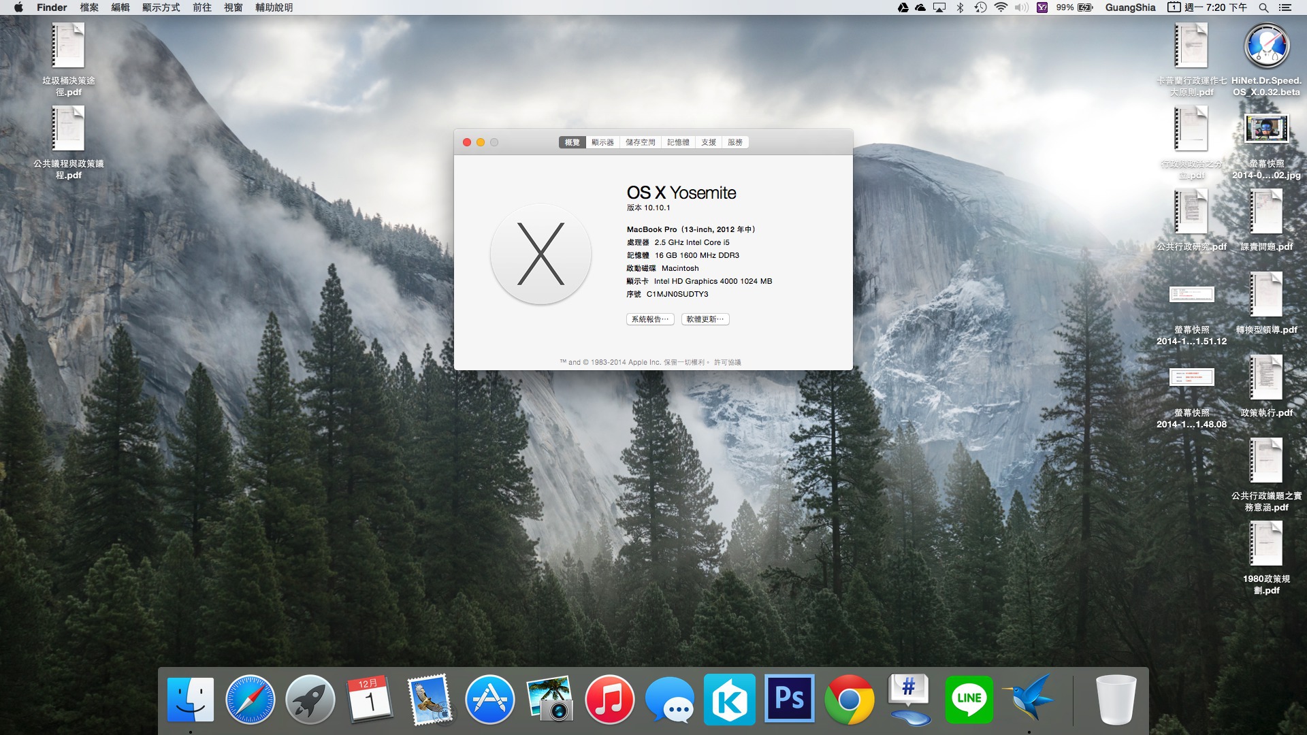Screen dimensions: 1307x735
Task: Open the hashtag chat app in Dock
Action: (909, 700)
